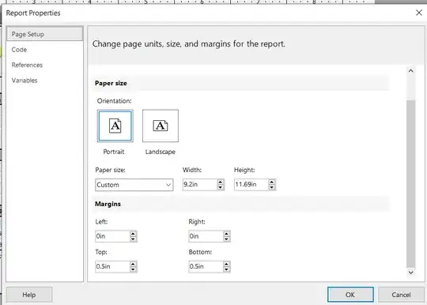Switch to the References page
The image size is (427, 305).
pyautogui.click(x=27, y=65)
